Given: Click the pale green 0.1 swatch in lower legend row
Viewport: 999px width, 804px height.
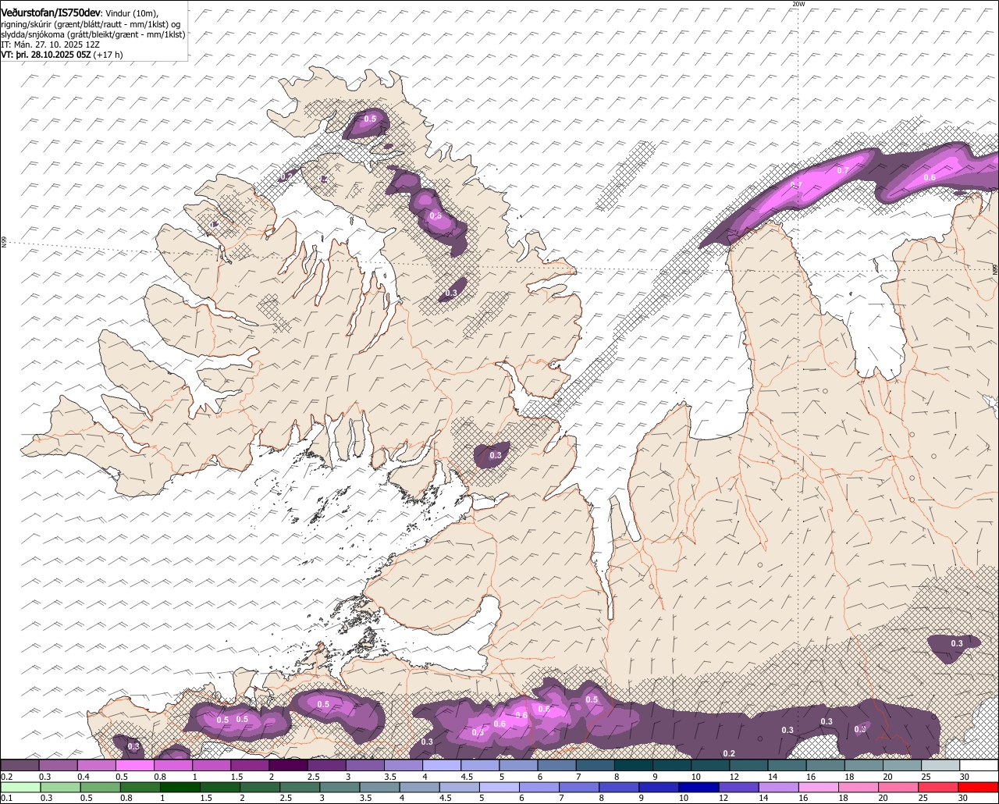Looking at the screenshot, I should click(x=20, y=787).
